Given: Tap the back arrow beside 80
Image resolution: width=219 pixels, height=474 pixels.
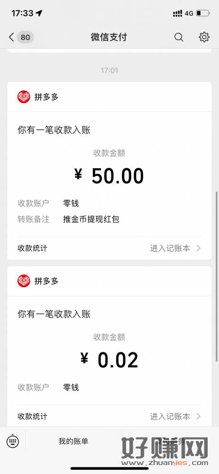Looking at the screenshot, I should pyautogui.click(x=11, y=37).
